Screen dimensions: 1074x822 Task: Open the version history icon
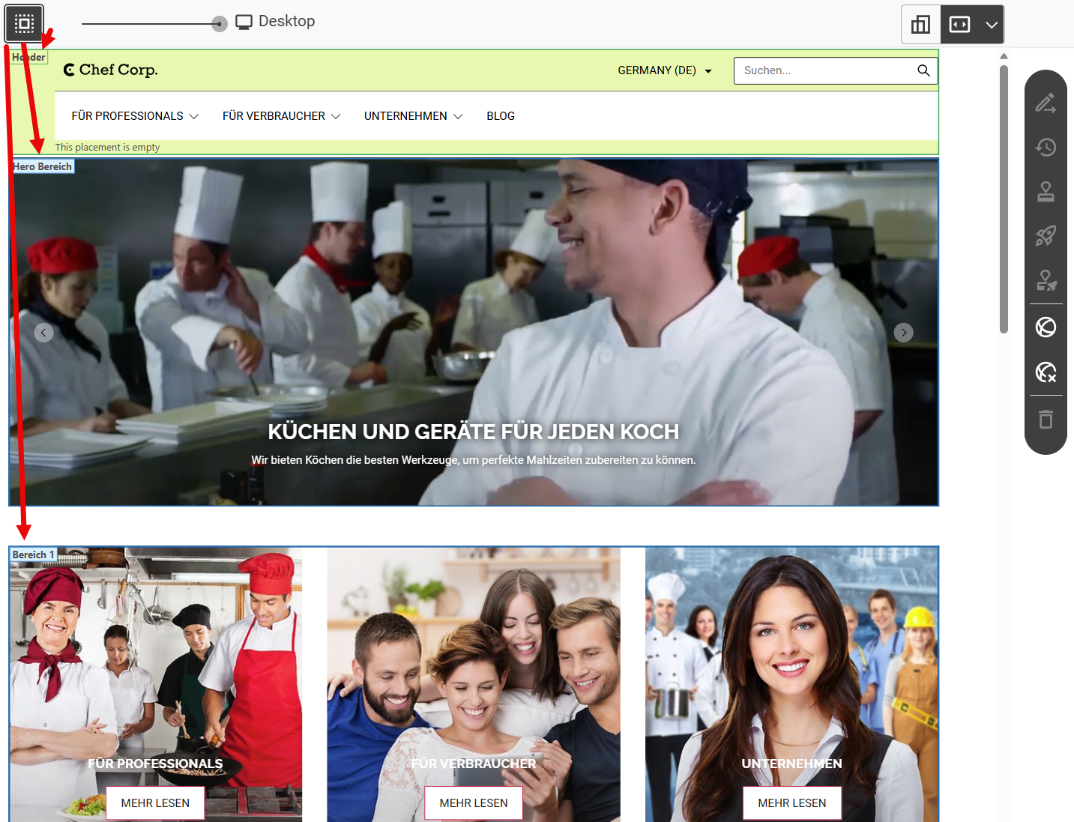pos(1046,147)
